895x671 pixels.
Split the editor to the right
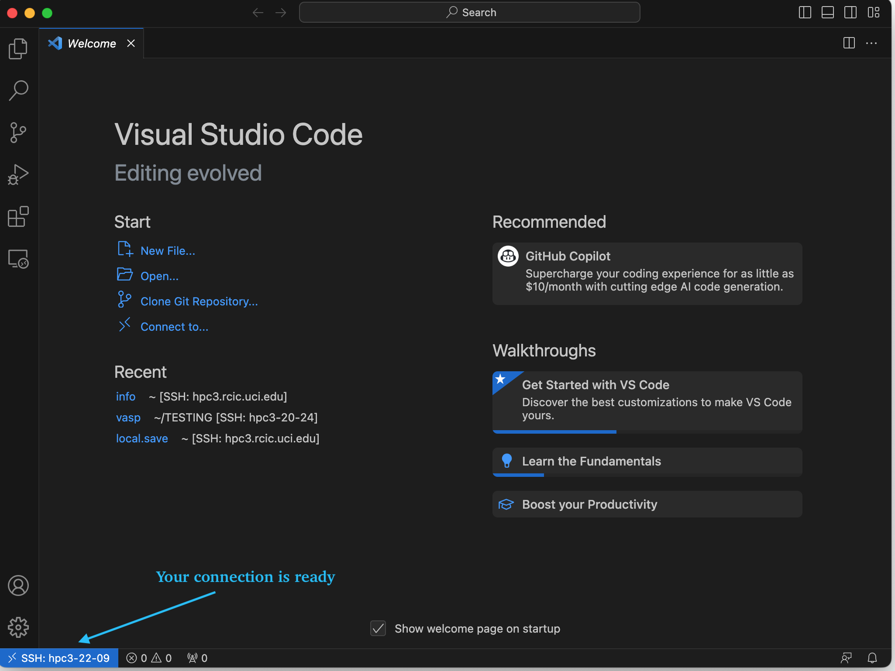click(849, 43)
